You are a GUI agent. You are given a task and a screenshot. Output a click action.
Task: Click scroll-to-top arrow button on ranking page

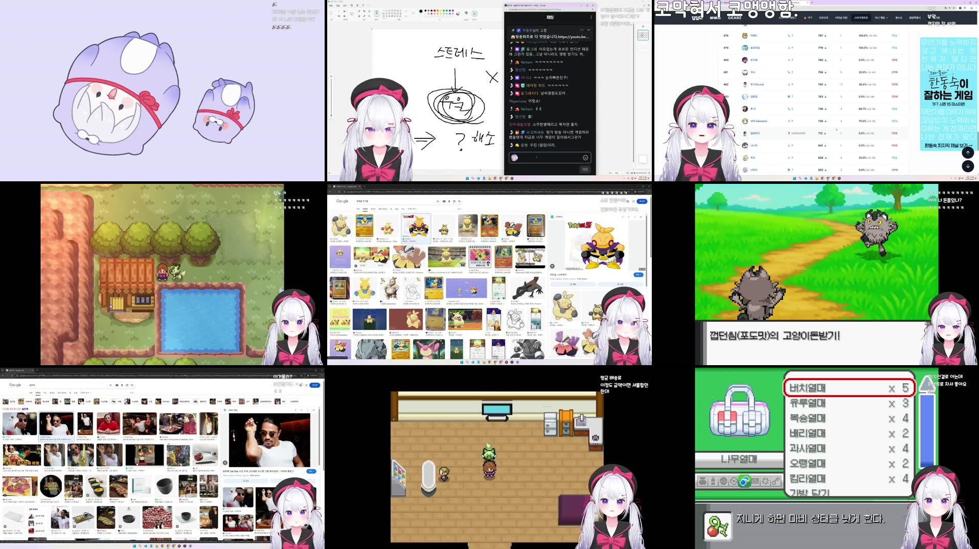click(x=968, y=152)
